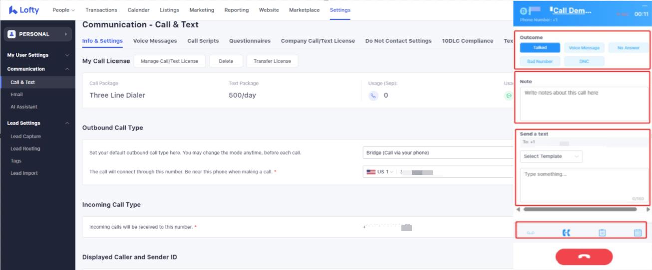Viewport: 652px width, 270px height.
Task: Click the PERSONAL profile avatar icon
Action: click(12, 34)
